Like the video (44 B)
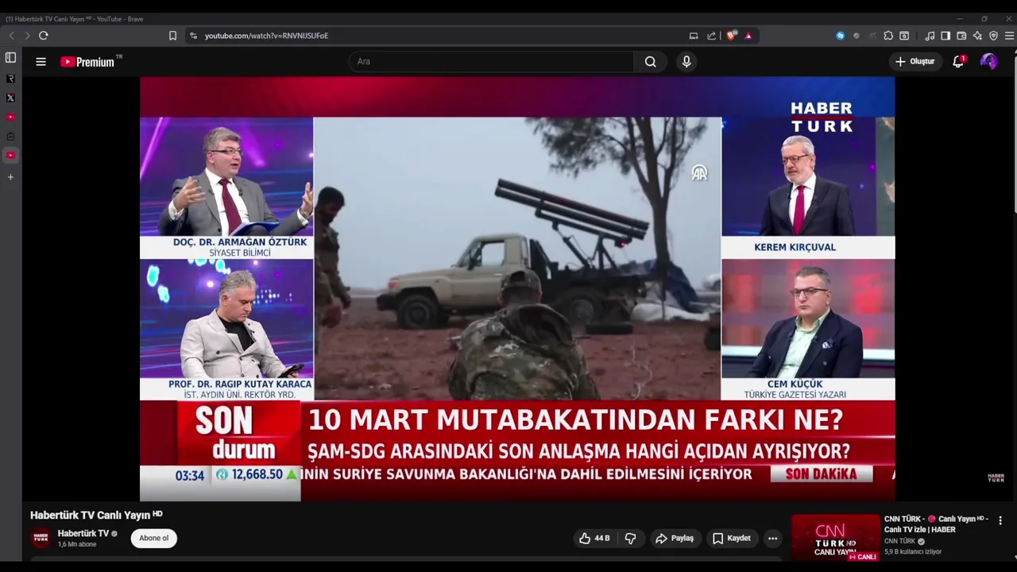The height and width of the screenshot is (572, 1017). click(x=594, y=538)
